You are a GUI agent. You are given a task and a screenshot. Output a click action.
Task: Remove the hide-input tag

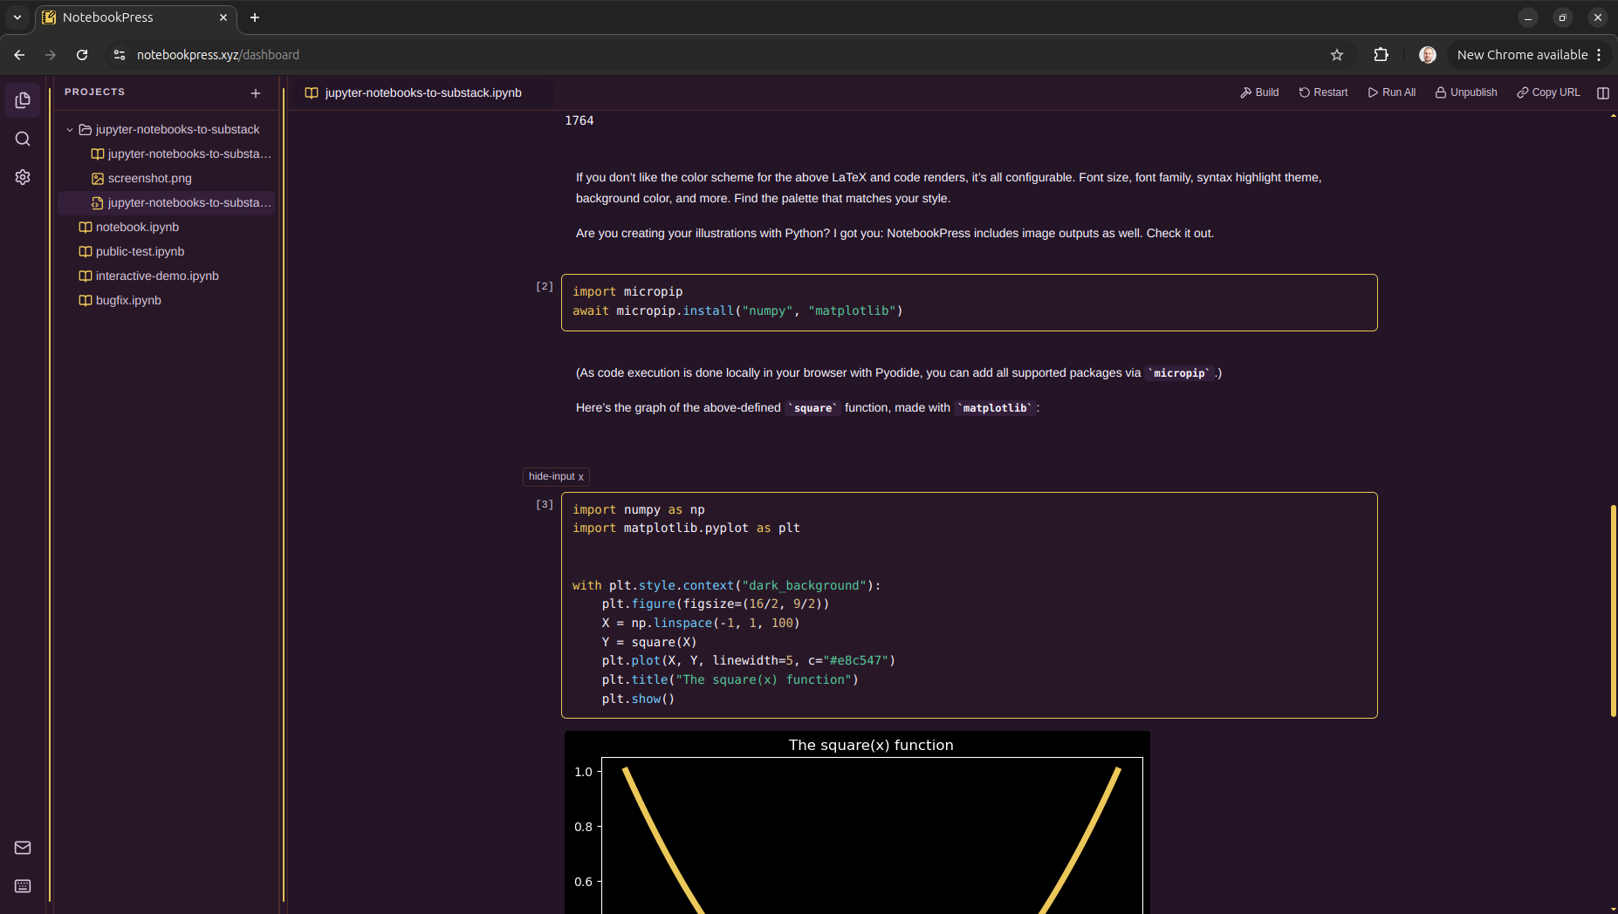pyautogui.click(x=581, y=477)
